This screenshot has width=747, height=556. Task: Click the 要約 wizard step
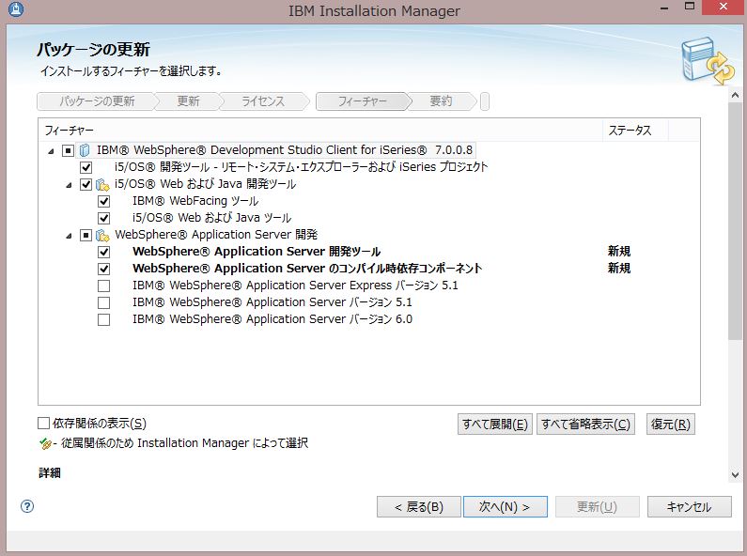tap(441, 100)
